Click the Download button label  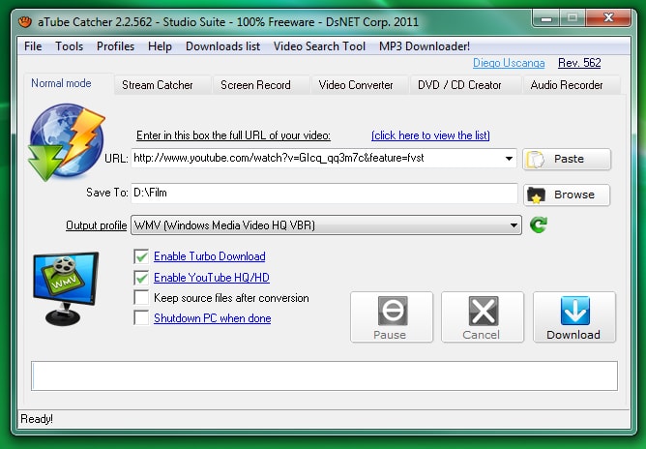tap(573, 335)
